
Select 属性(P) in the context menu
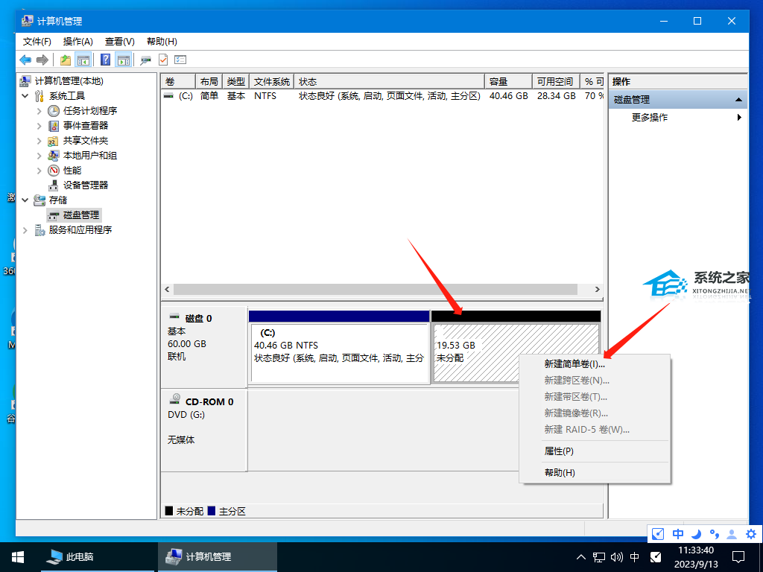click(x=559, y=451)
